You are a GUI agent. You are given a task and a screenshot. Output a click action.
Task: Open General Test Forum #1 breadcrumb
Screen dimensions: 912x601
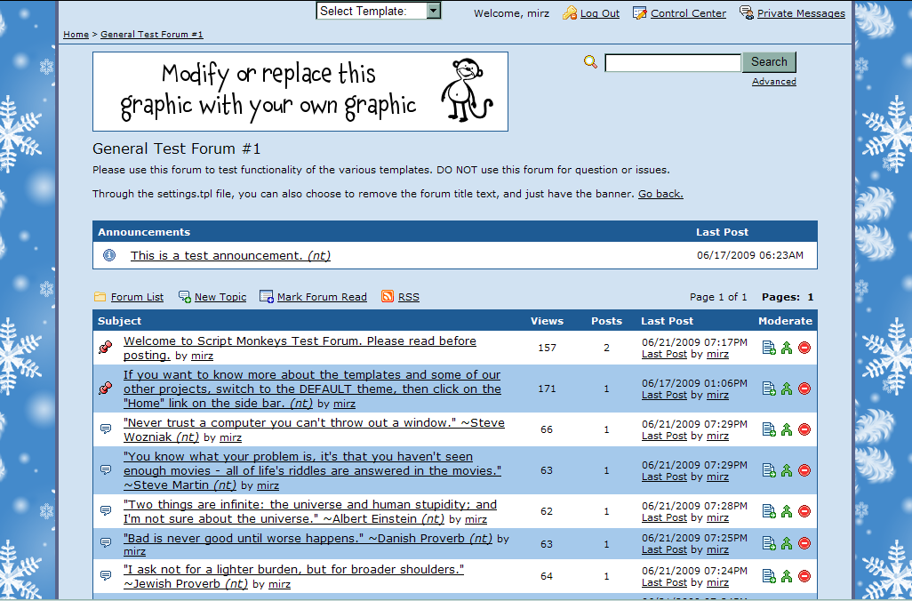click(152, 35)
